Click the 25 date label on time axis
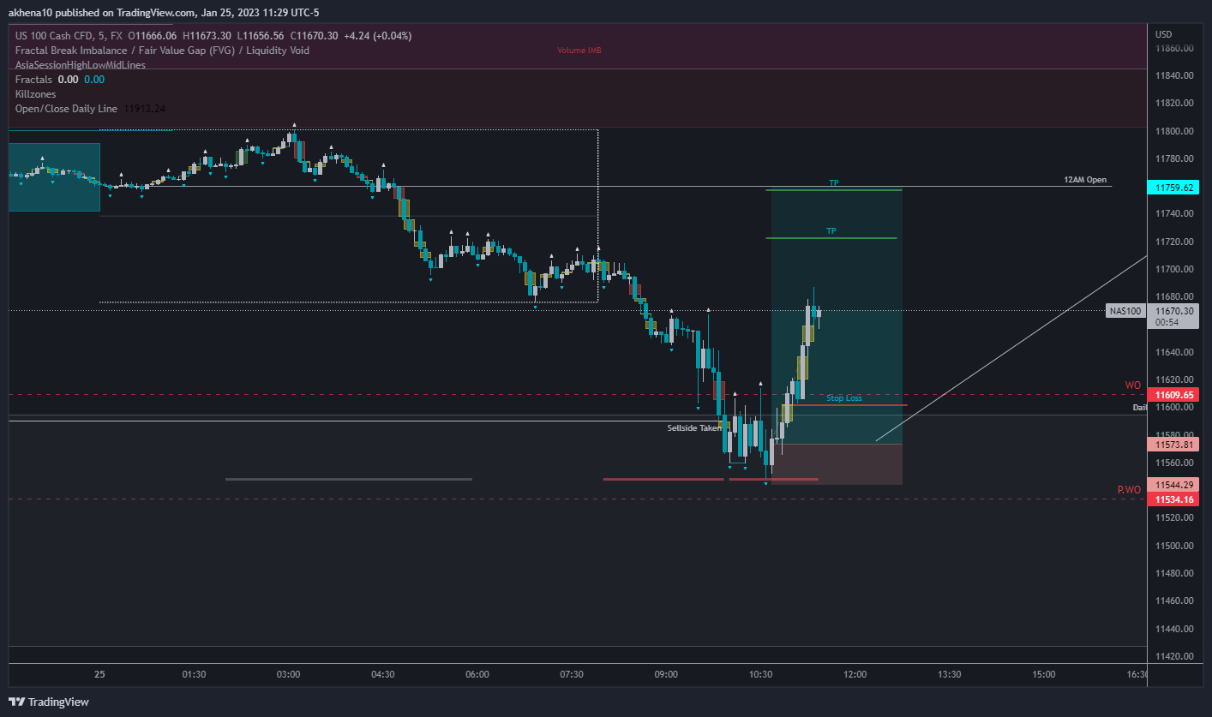Screen dimensions: 1212x717 (99, 674)
